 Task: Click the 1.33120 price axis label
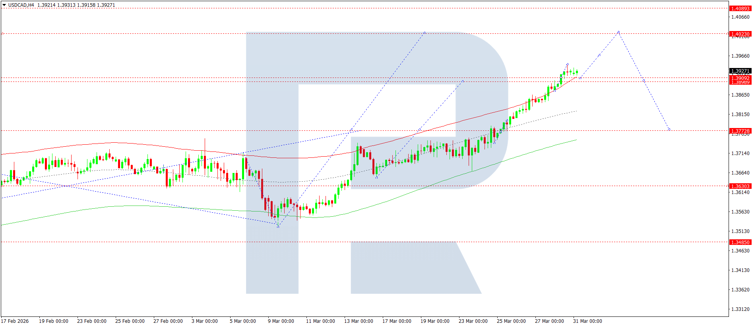click(x=740, y=309)
